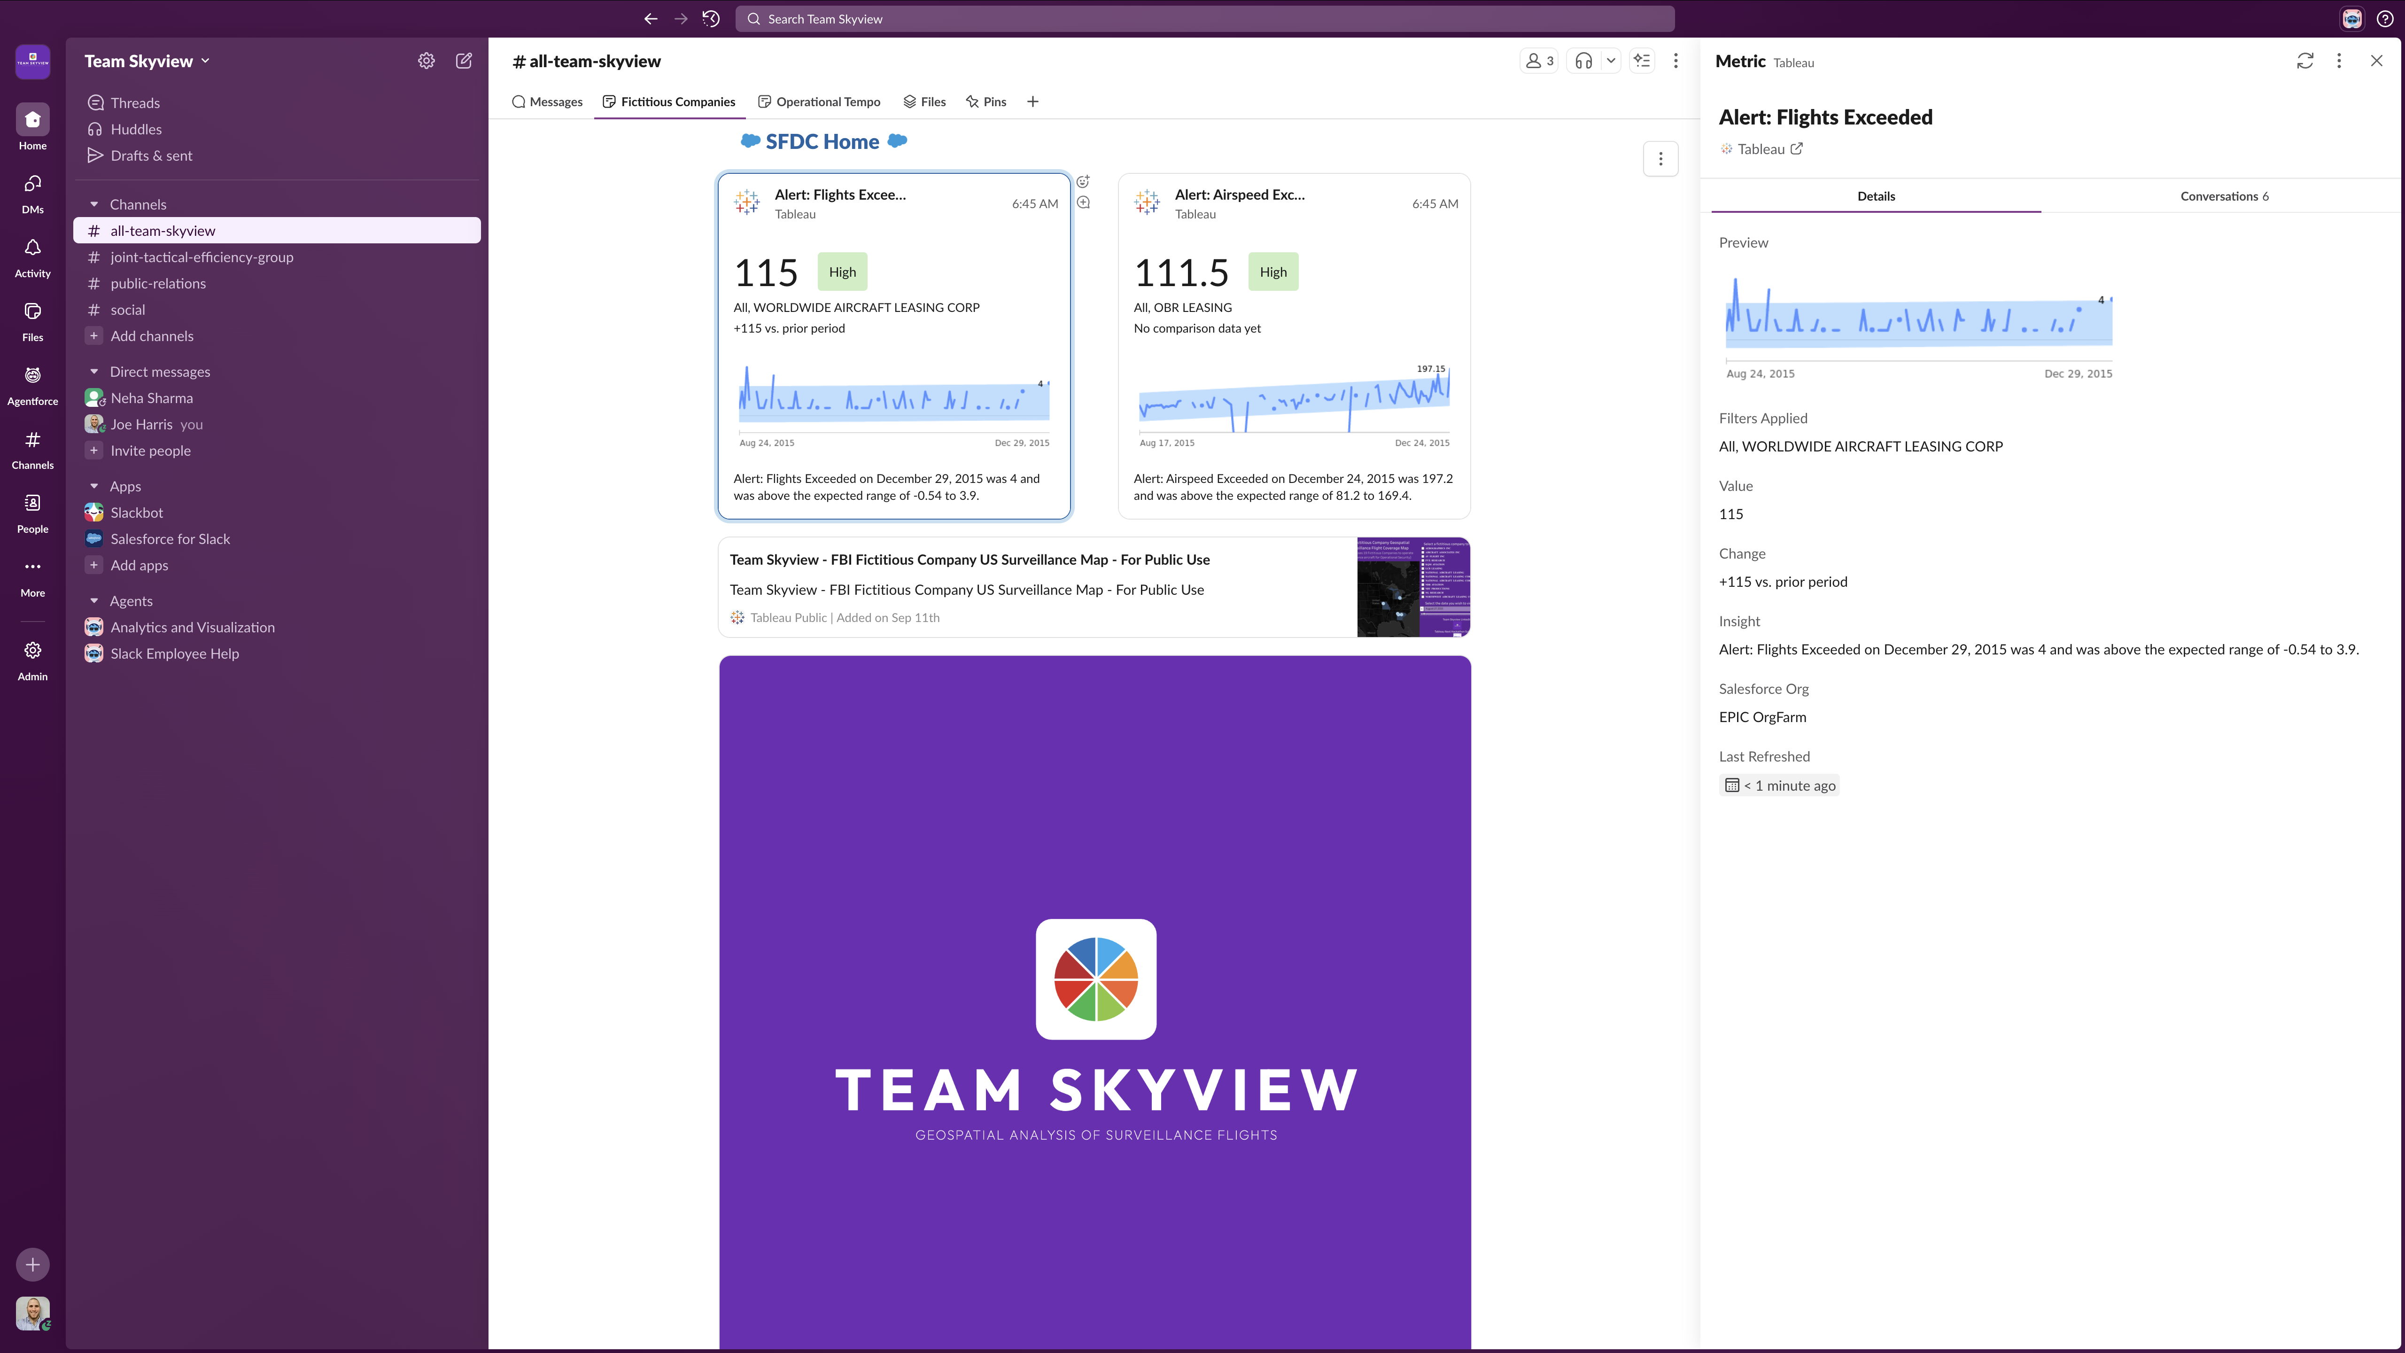Open the FBI Surveillance Map thumbnail

[1412, 587]
